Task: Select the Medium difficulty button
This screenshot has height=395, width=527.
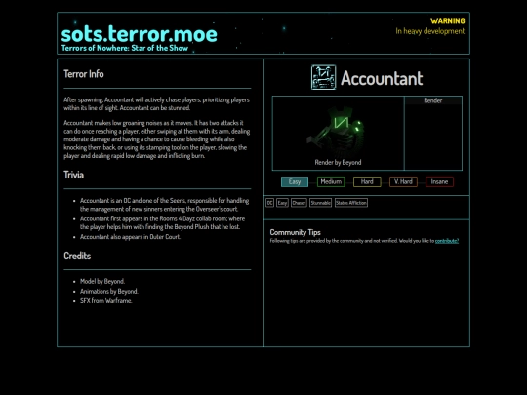Action: [331, 182]
